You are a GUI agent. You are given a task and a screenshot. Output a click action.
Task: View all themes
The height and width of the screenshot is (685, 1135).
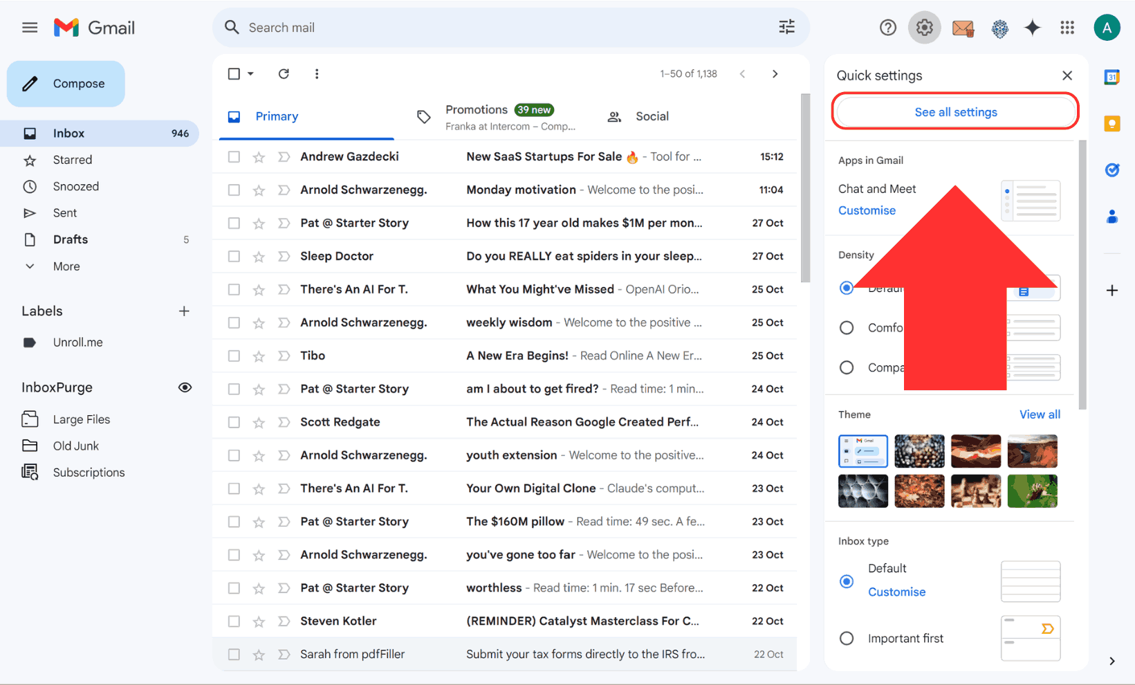1040,414
